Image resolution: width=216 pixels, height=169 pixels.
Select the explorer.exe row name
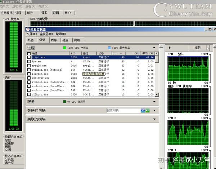pos(40,78)
